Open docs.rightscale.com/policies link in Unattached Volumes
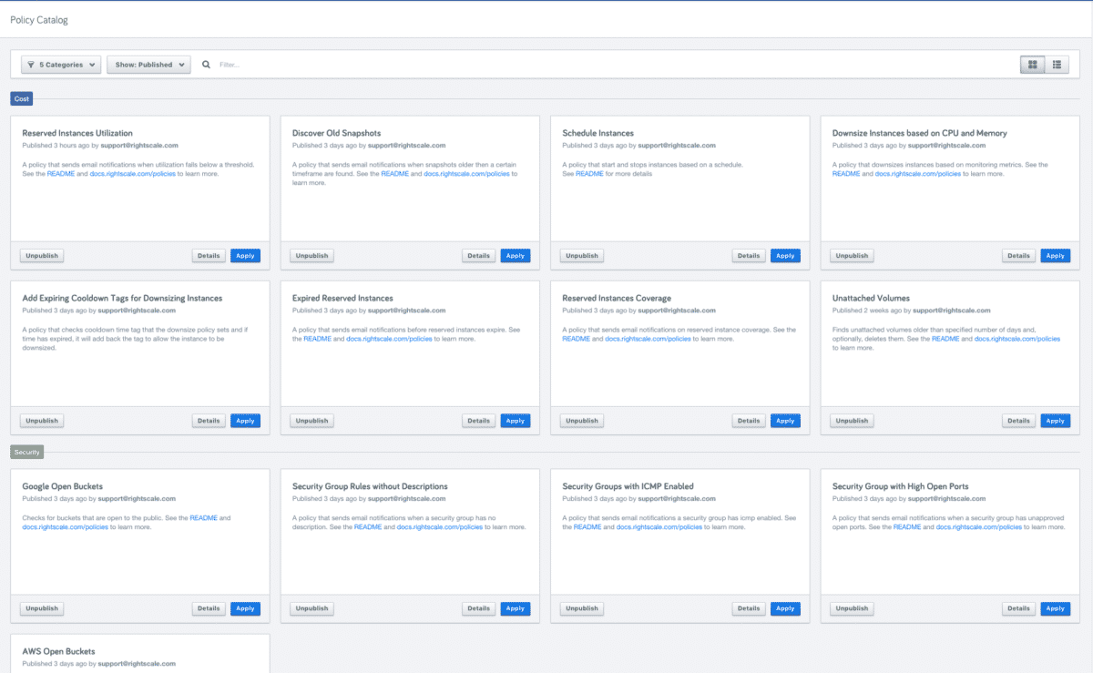The height and width of the screenshot is (673, 1093). click(x=1017, y=339)
